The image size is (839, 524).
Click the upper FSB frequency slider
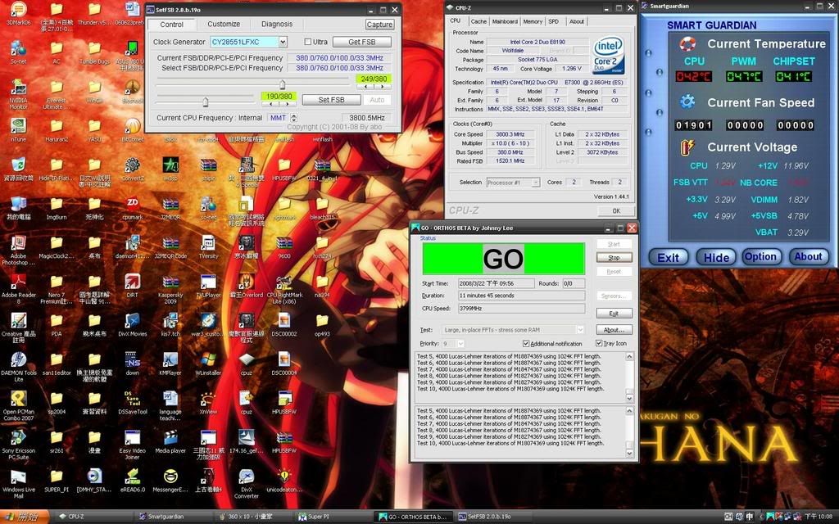click(x=283, y=84)
